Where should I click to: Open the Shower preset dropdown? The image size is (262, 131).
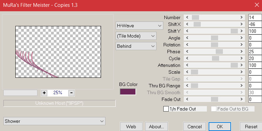click(x=54, y=121)
